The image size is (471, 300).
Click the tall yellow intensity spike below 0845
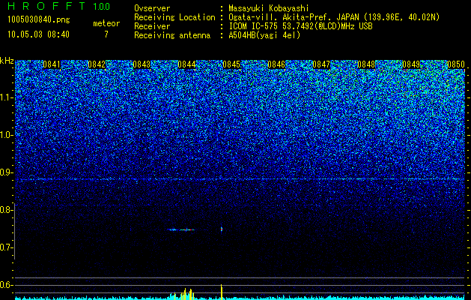[222, 292]
